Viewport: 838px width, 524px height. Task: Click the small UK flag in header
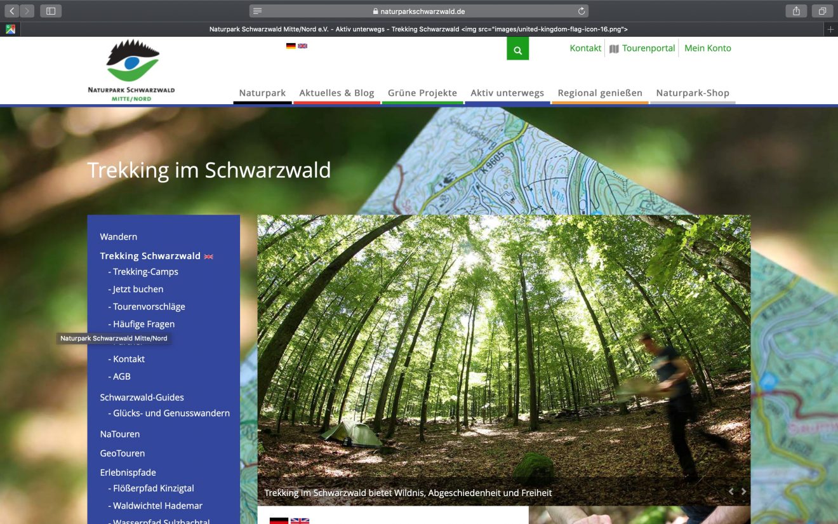click(303, 46)
